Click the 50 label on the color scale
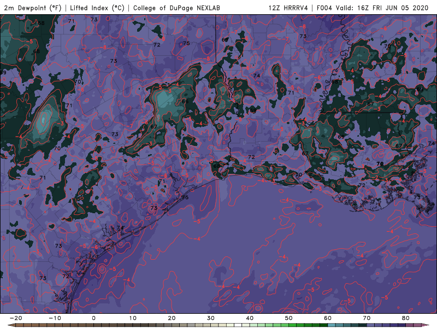Viewport: 437px width, 328px height. [x=289, y=318]
